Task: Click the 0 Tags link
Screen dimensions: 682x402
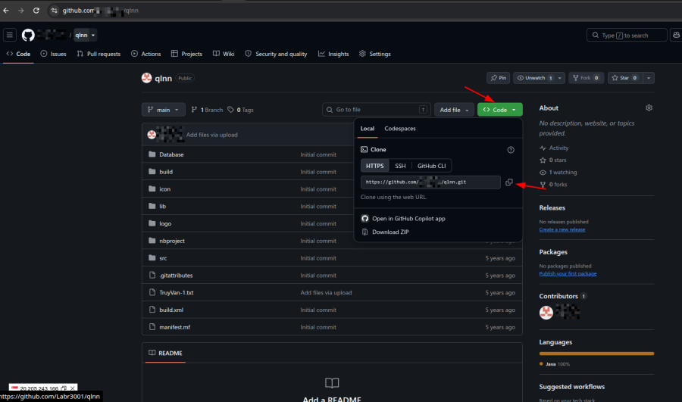Action: (x=240, y=110)
